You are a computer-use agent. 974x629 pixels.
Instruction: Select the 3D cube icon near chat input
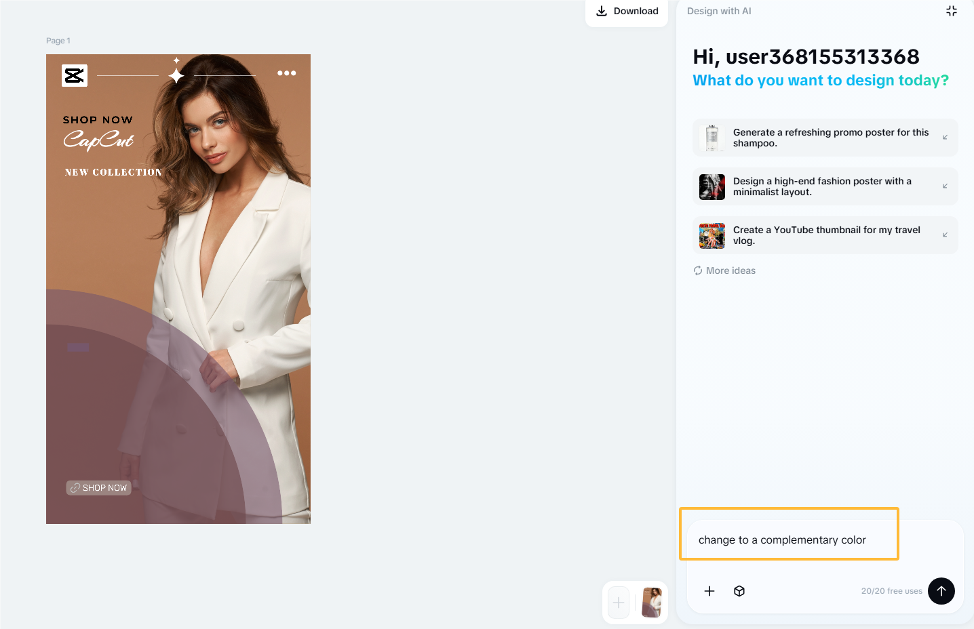point(739,591)
